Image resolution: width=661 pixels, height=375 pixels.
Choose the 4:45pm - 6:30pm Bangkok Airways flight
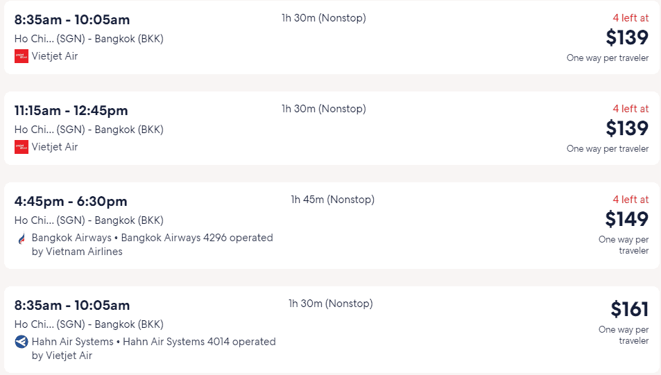coord(332,225)
